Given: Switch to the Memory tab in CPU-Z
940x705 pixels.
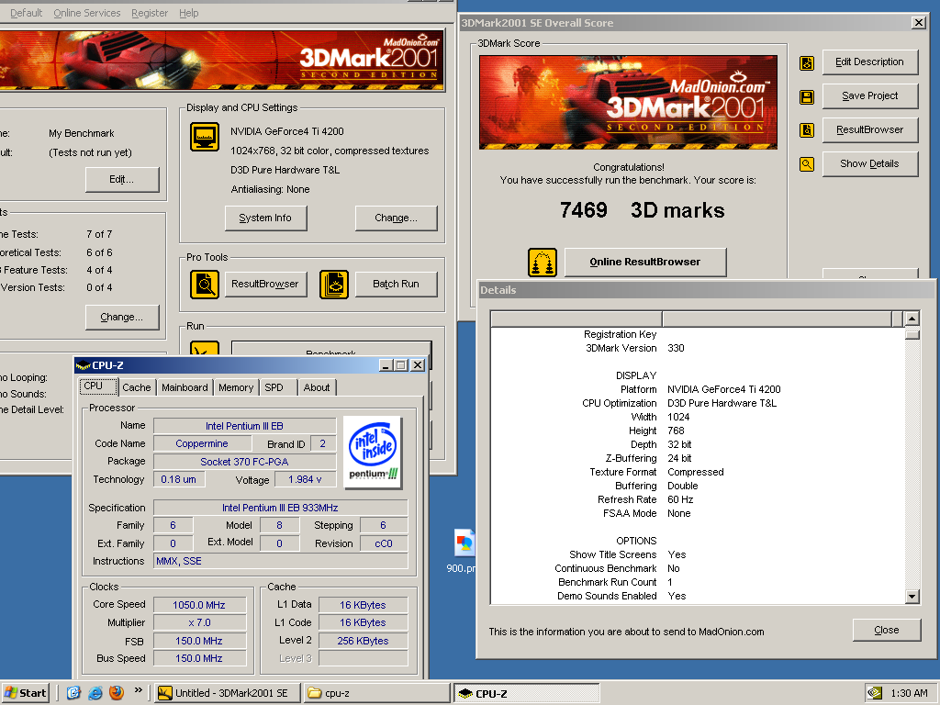Looking at the screenshot, I should (x=236, y=387).
